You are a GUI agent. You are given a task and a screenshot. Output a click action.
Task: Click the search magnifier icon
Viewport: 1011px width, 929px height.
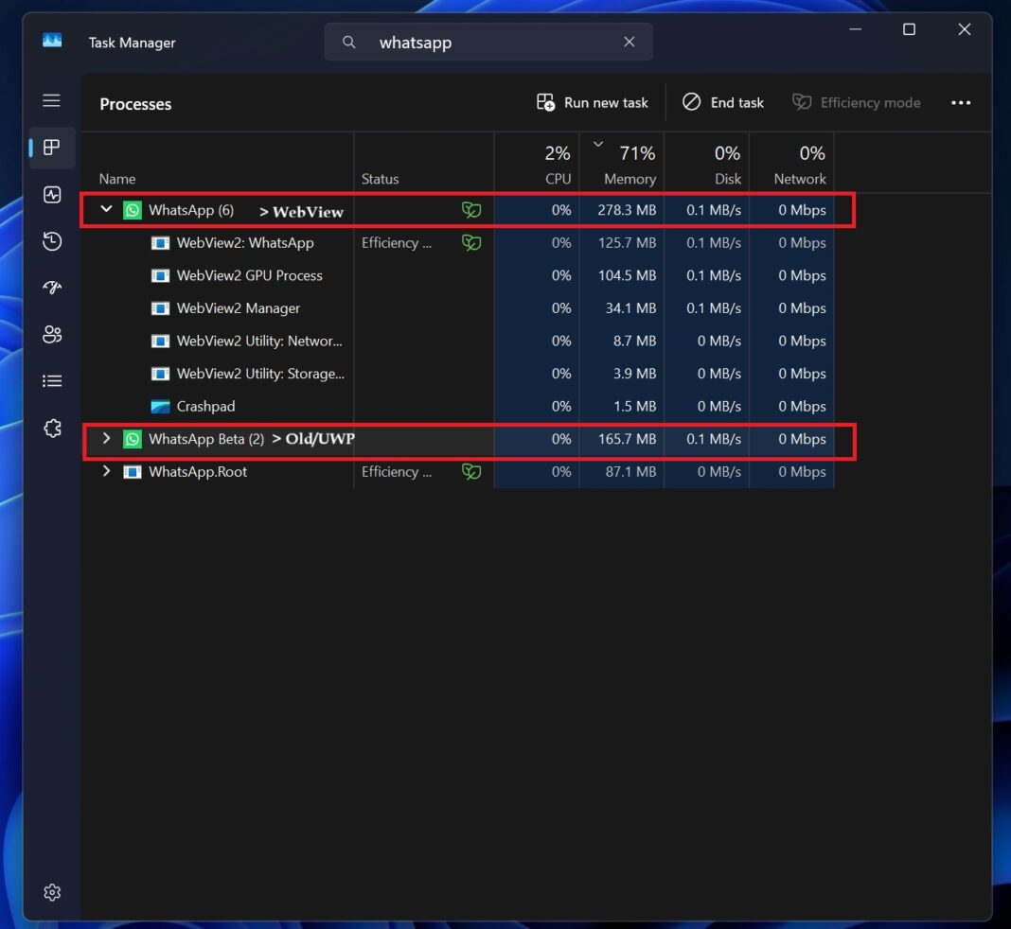click(349, 42)
